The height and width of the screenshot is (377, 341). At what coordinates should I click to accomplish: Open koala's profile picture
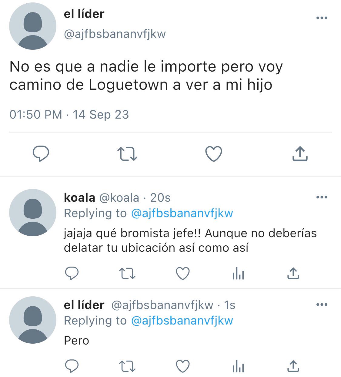pos(33,213)
